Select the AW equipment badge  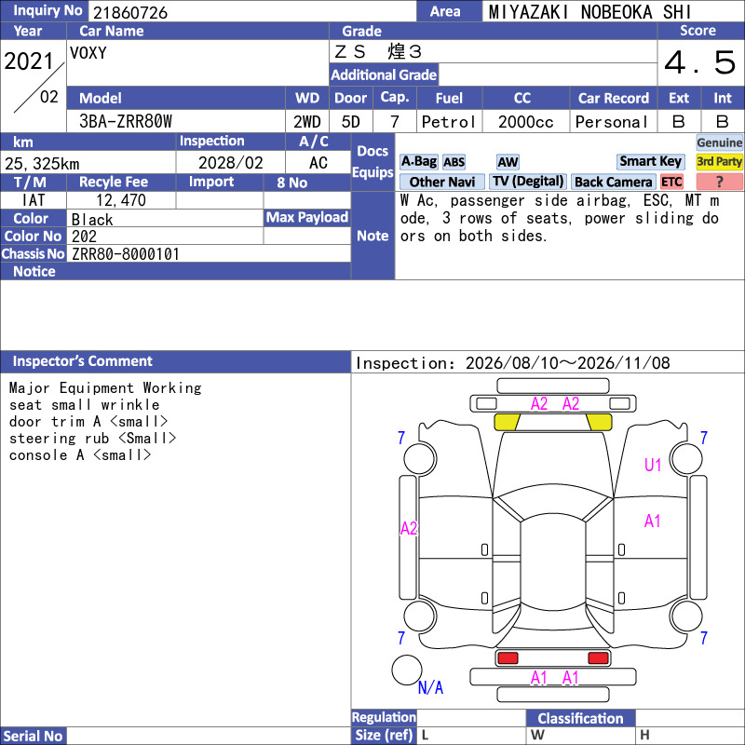pyautogui.click(x=508, y=162)
